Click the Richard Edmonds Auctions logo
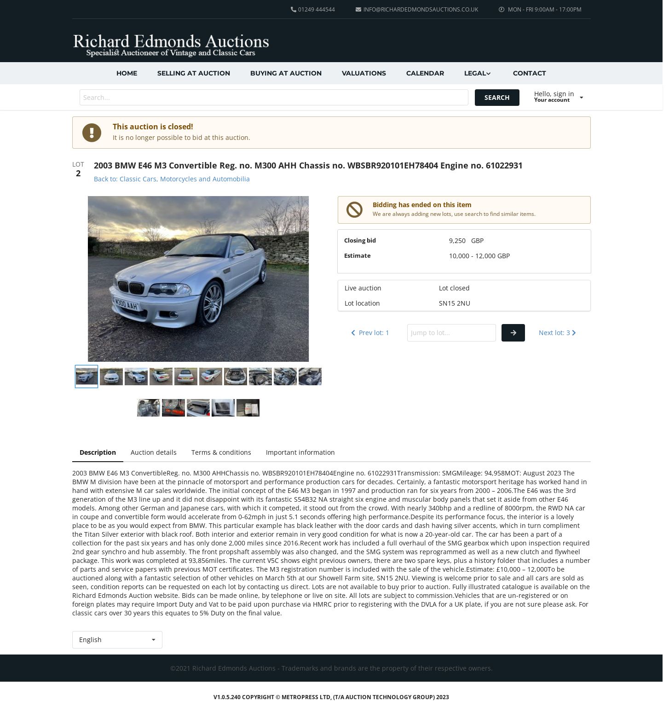Viewport: 669px width, 701px height. pos(171,45)
